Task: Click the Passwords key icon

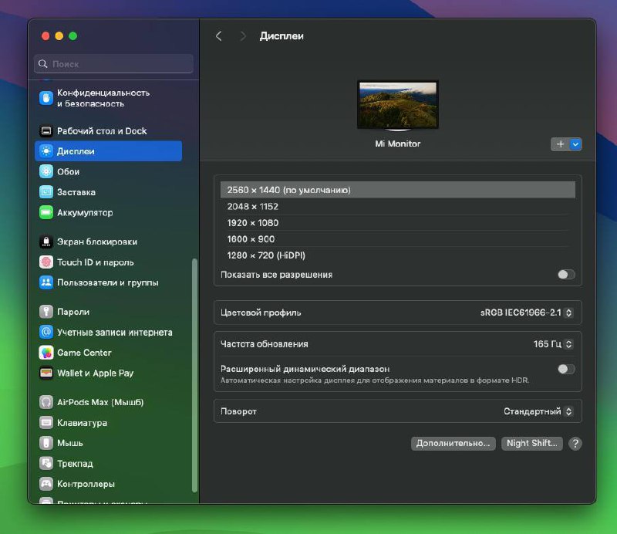Action: [46, 312]
